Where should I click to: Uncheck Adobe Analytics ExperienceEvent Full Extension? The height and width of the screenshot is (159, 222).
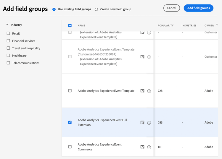pos(70,122)
